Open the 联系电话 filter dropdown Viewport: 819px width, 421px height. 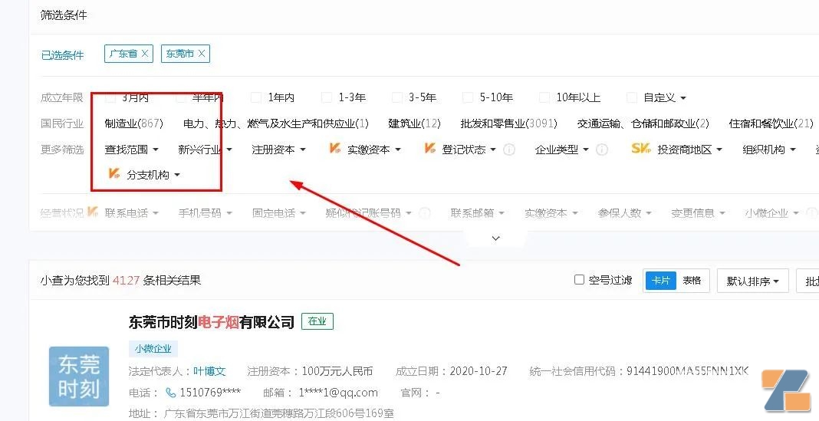click(x=132, y=213)
